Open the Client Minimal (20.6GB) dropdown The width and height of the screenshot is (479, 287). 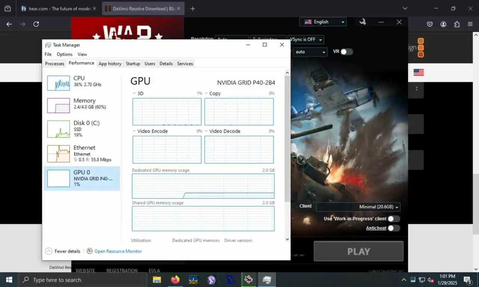(359, 207)
